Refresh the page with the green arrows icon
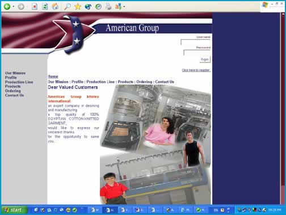 click(45, 7)
